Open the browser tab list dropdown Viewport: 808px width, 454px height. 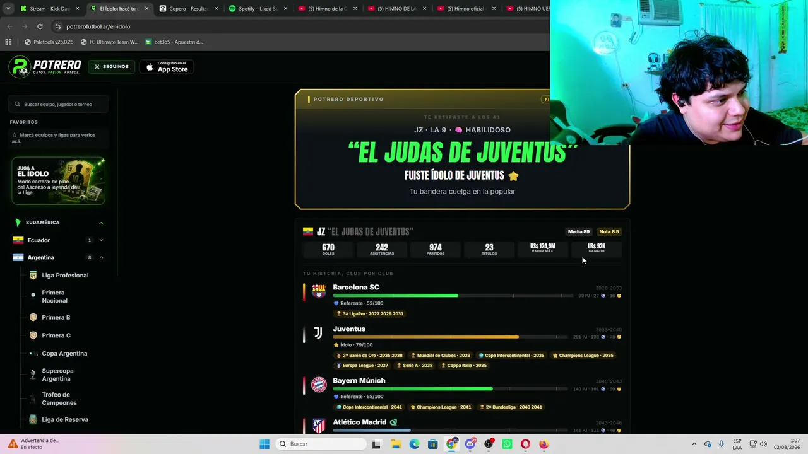tap(8, 9)
